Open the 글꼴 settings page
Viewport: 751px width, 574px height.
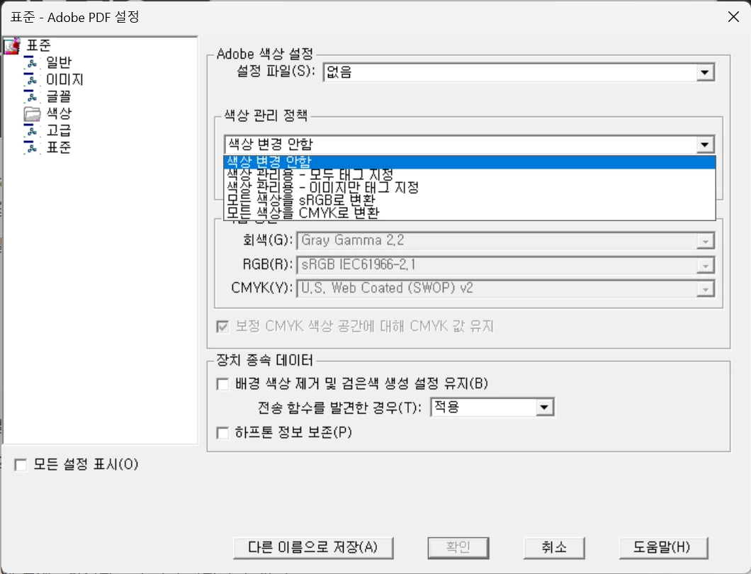point(58,96)
